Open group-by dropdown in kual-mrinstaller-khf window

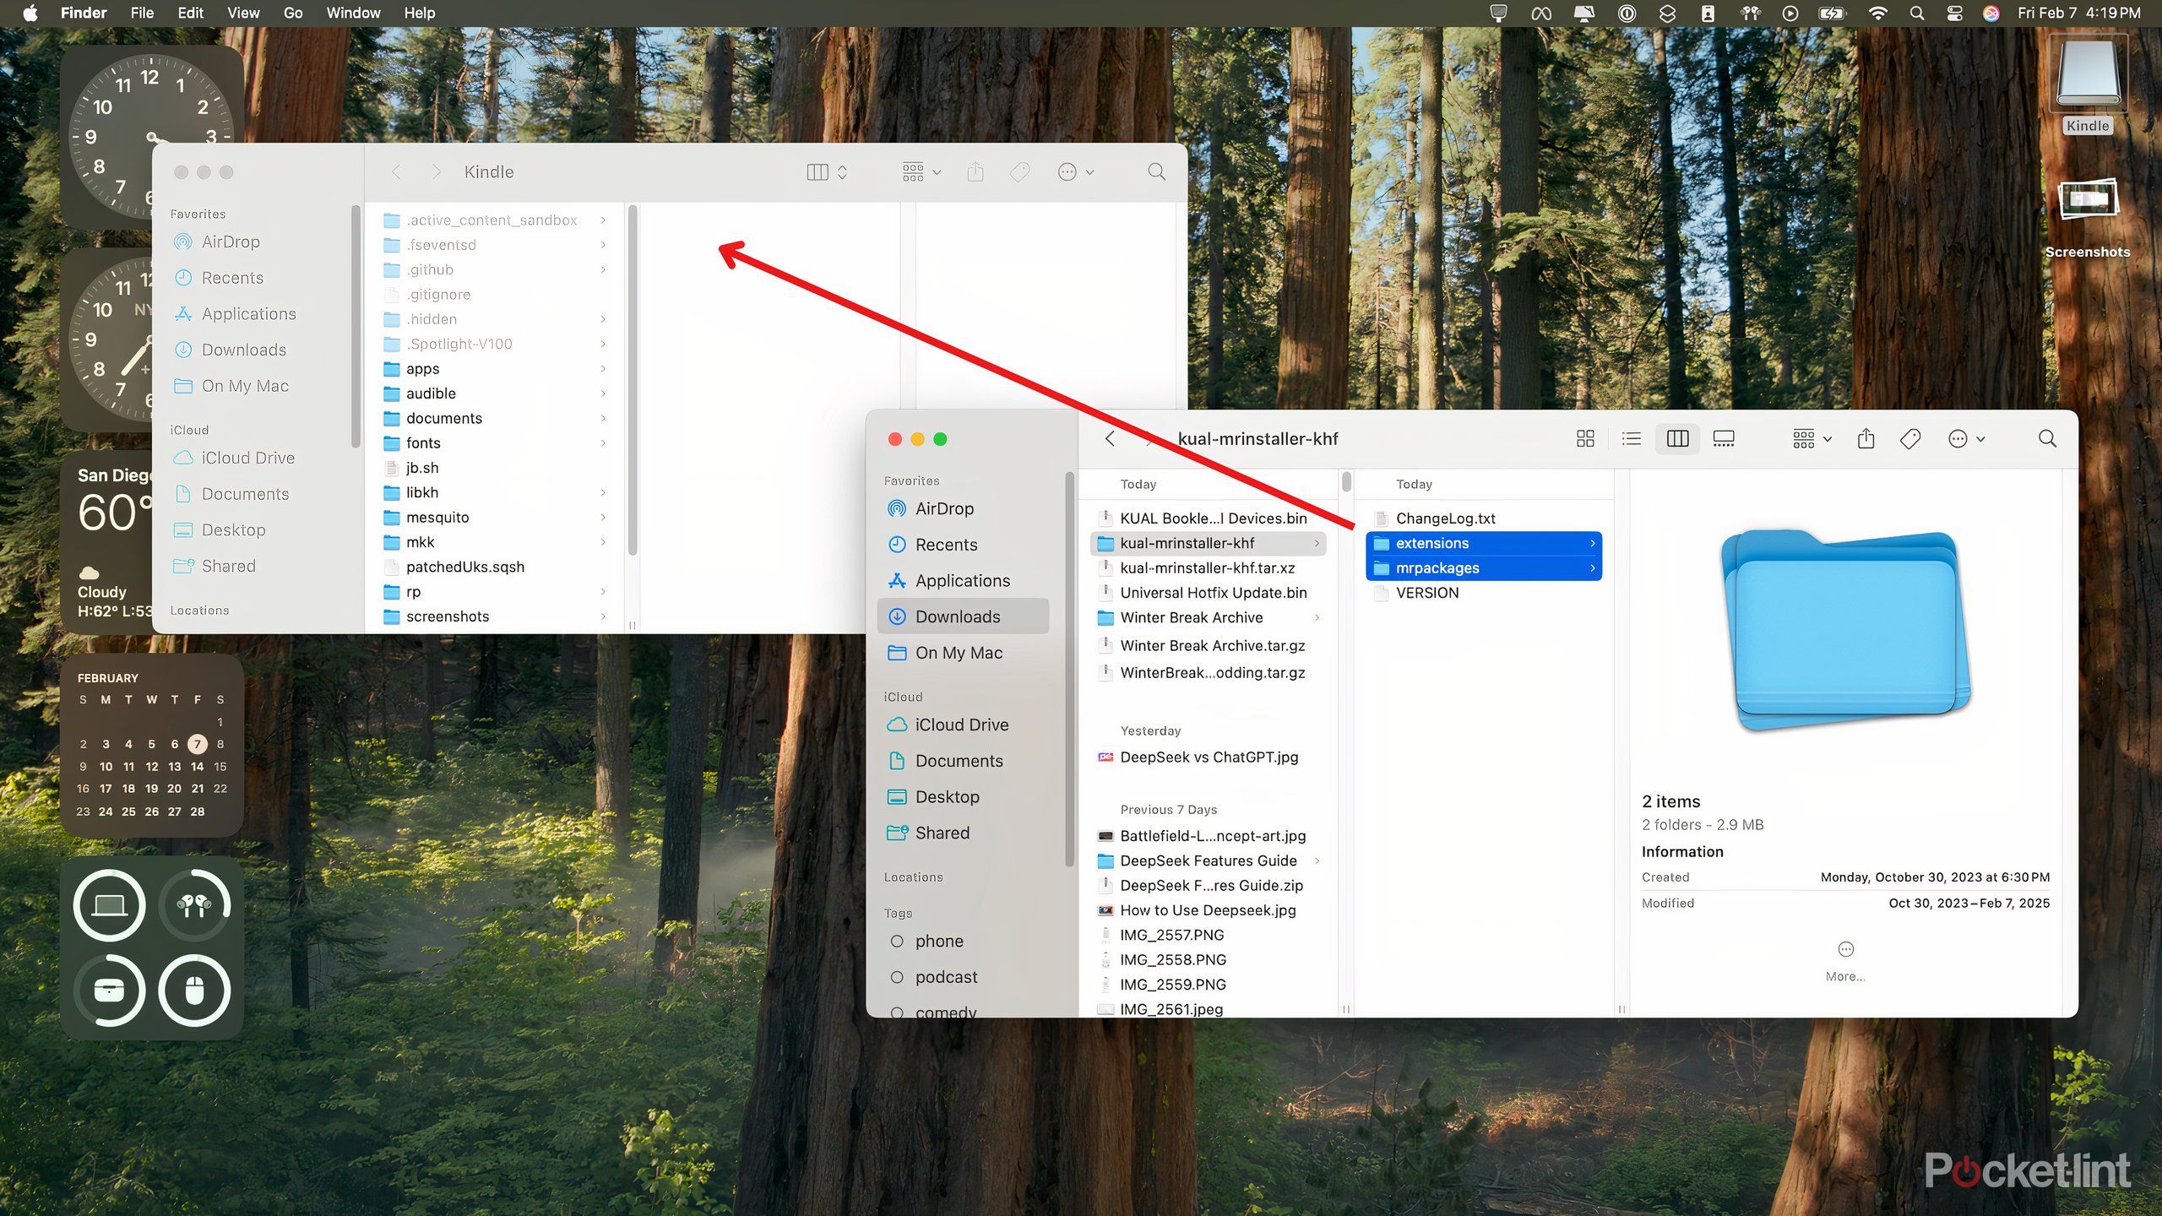pyautogui.click(x=1812, y=438)
